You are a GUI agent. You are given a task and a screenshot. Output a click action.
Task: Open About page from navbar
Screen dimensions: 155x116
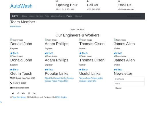pyautogui.click(x=32, y=16)
